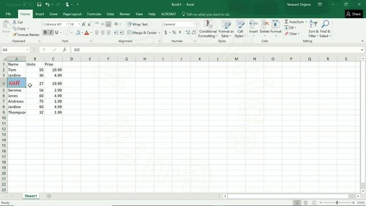Screen dimensions: 366x206
Task: Click the Copy icon
Action: 14,28
